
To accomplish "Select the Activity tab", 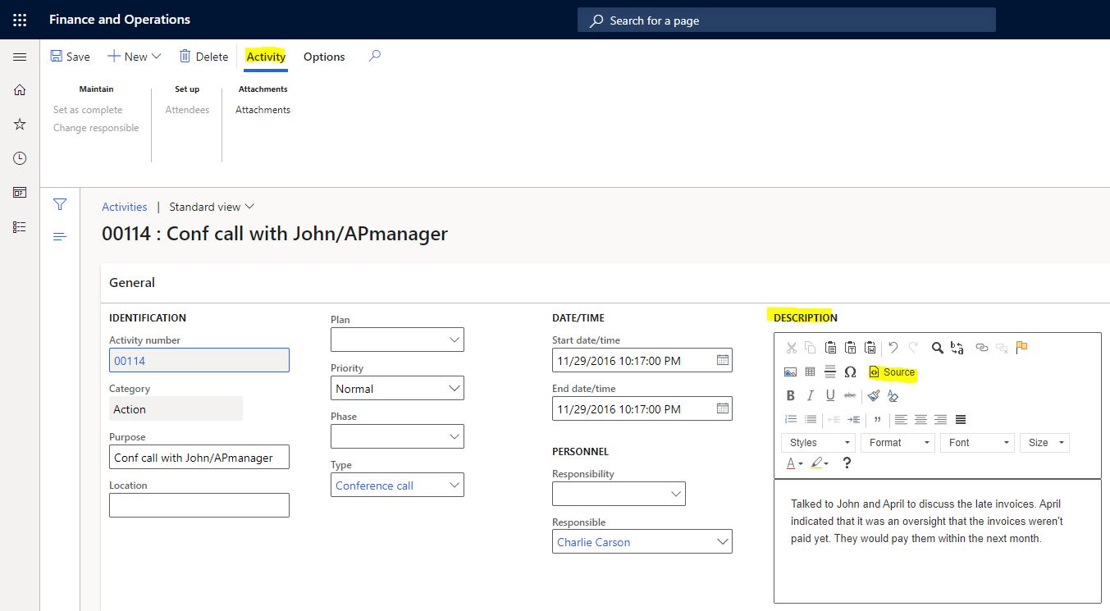I will (266, 57).
